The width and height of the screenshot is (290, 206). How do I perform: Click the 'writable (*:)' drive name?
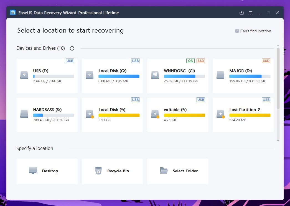click(x=175, y=110)
